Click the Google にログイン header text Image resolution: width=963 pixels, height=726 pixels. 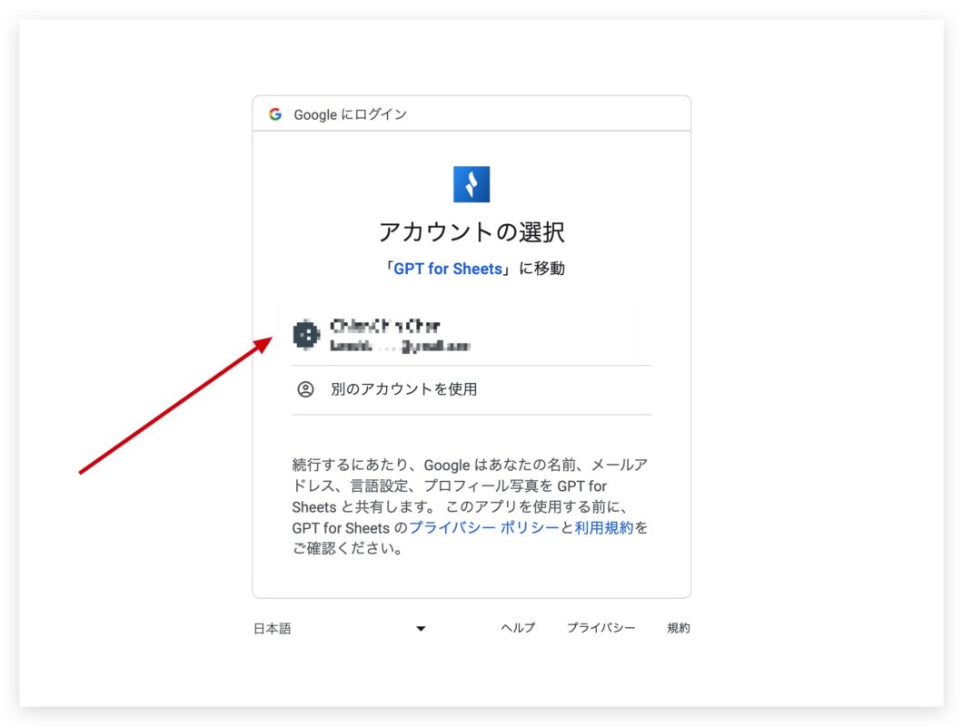click(x=350, y=114)
